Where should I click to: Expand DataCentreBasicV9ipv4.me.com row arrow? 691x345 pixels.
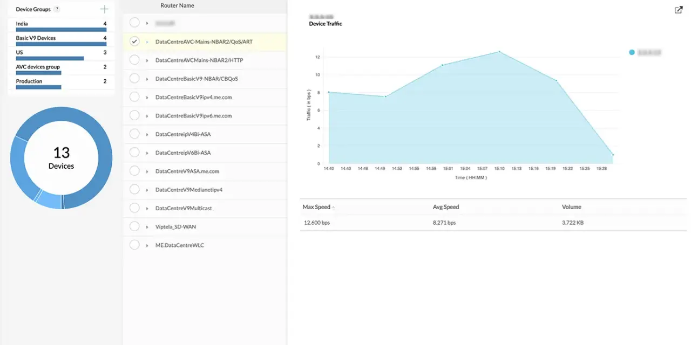[147, 98]
